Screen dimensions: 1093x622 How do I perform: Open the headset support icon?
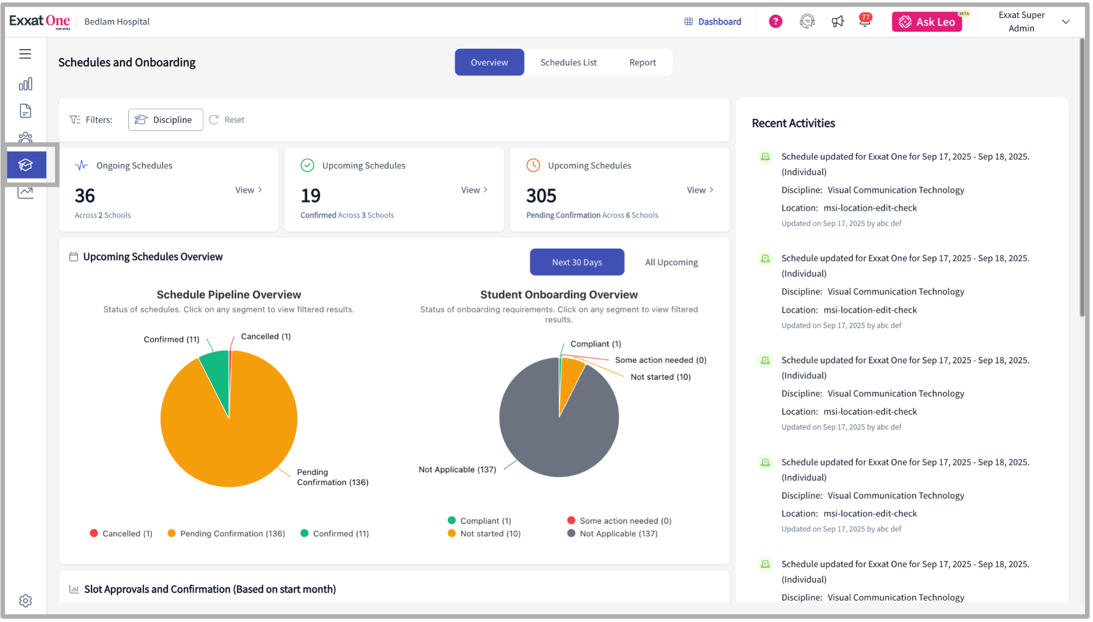click(x=807, y=21)
